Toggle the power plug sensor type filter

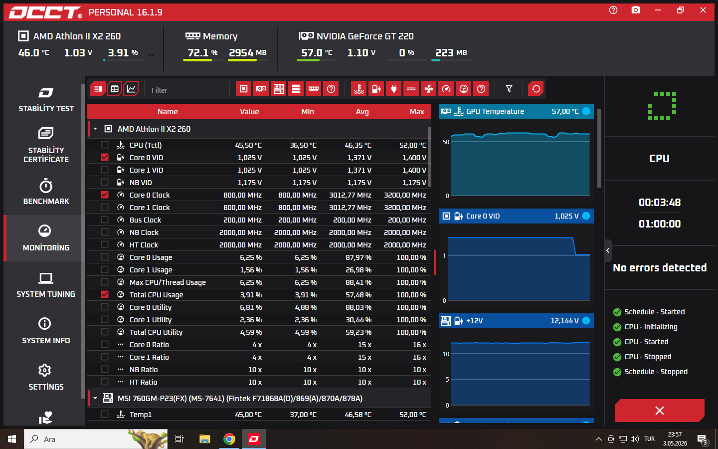(x=394, y=89)
